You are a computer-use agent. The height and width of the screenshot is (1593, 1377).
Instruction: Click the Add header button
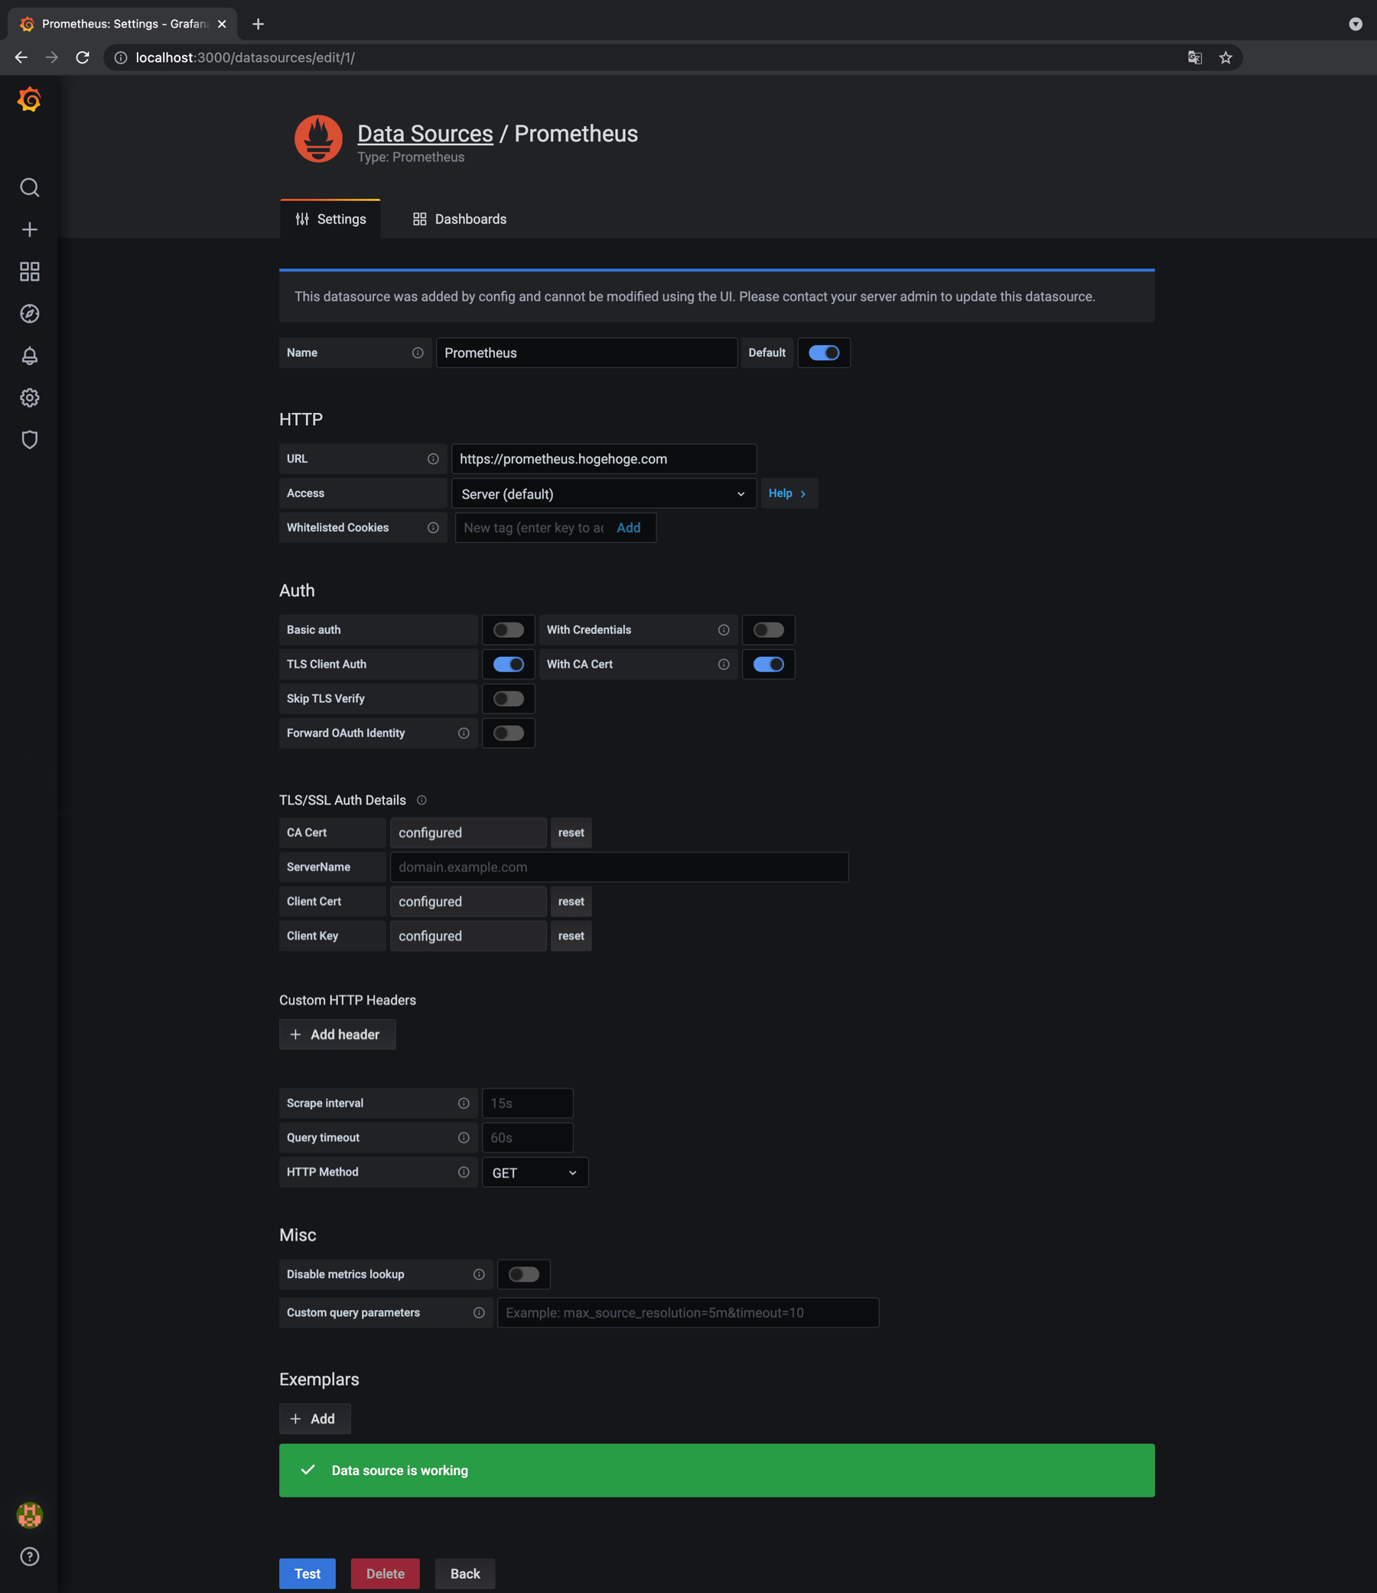337,1035
